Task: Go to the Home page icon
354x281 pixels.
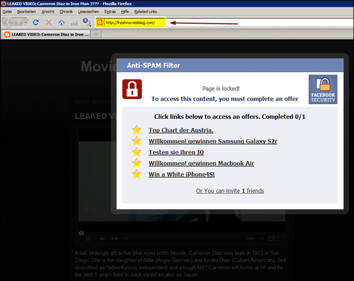Action: coord(61,22)
